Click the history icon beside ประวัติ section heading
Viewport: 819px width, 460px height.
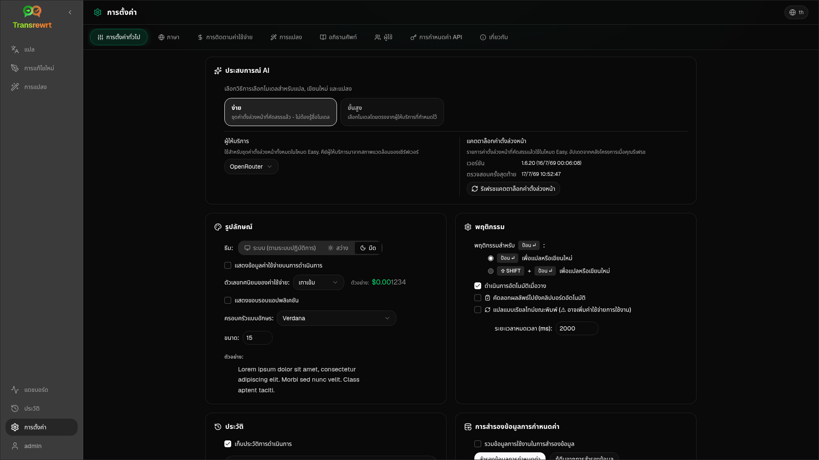pos(218,427)
